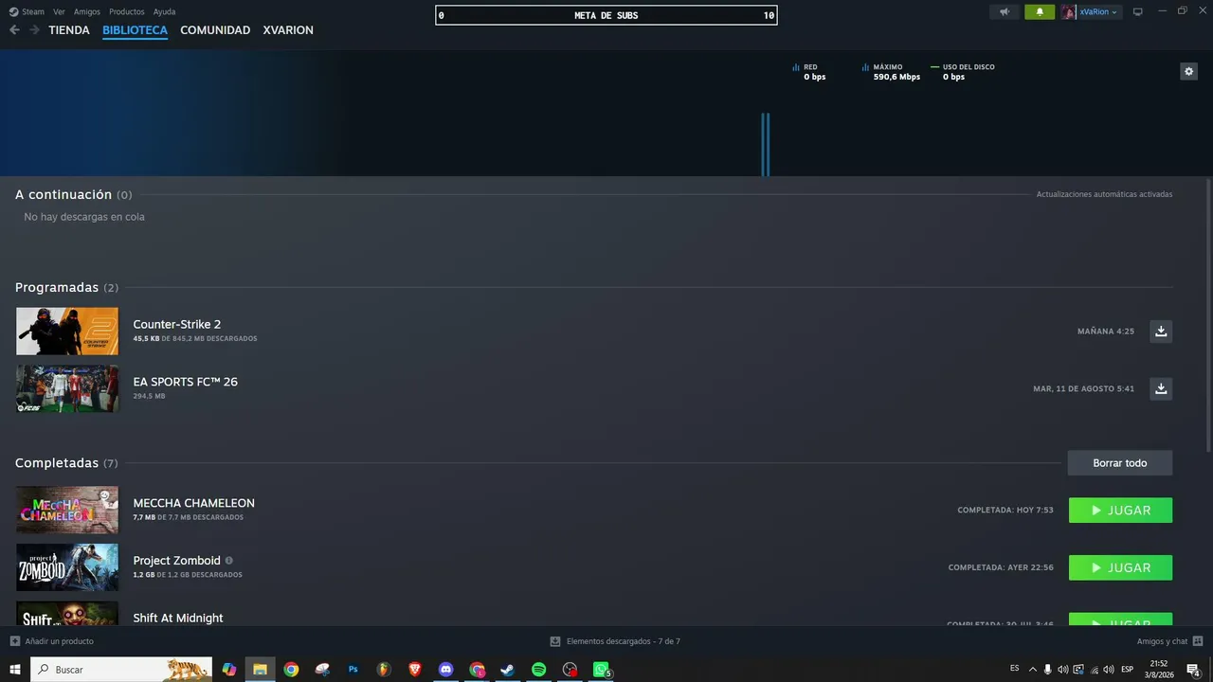
Task: Open File Explorer from the taskbar
Action: coord(260,670)
